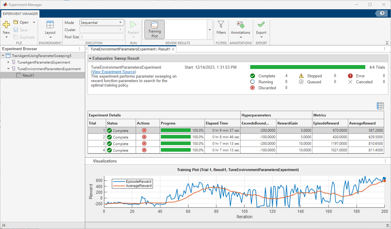Expand the TuneAgentParametersExperiment tree node

tap(9, 62)
